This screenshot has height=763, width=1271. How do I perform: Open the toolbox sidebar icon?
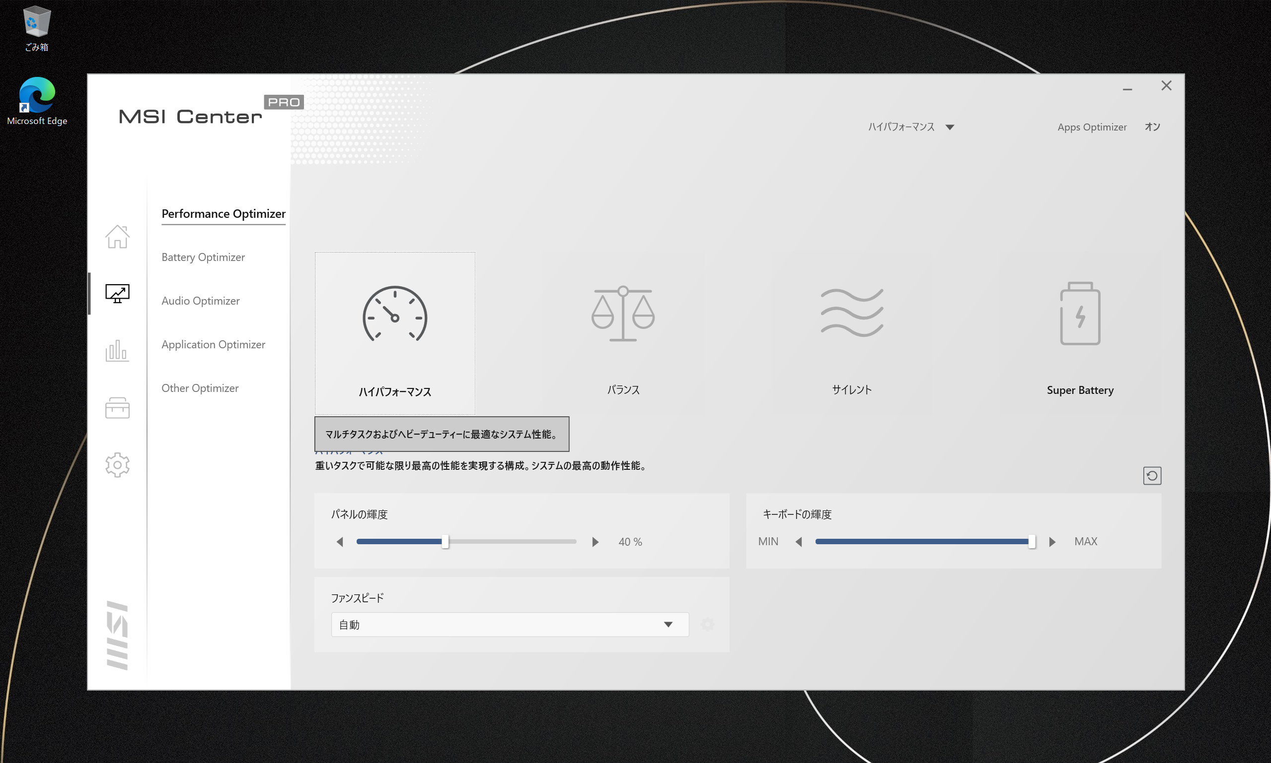click(x=117, y=408)
